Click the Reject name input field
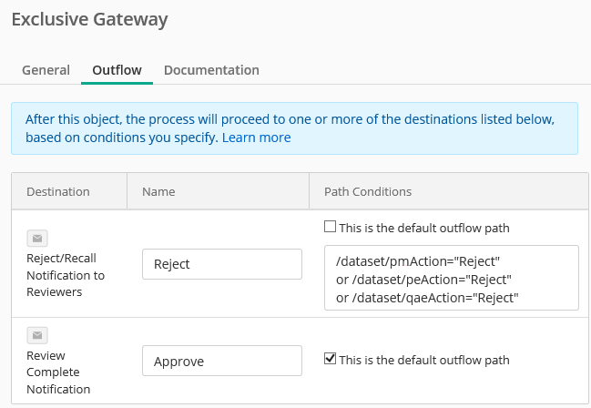The image size is (591, 408). pos(222,264)
